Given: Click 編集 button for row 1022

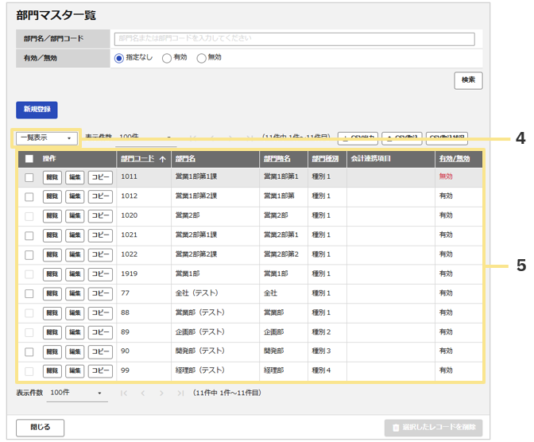Looking at the screenshot, I should (x=75, y=255).
